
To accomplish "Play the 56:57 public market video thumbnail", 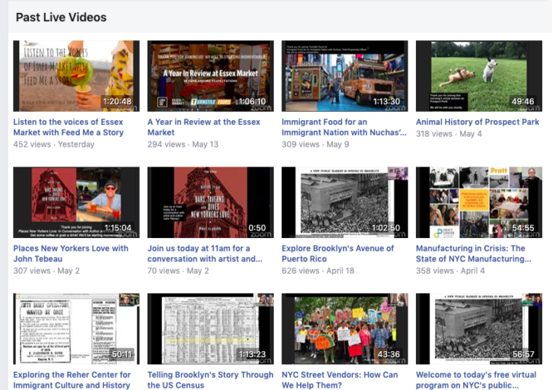I will pyautogui.click(x=478, y=329).
